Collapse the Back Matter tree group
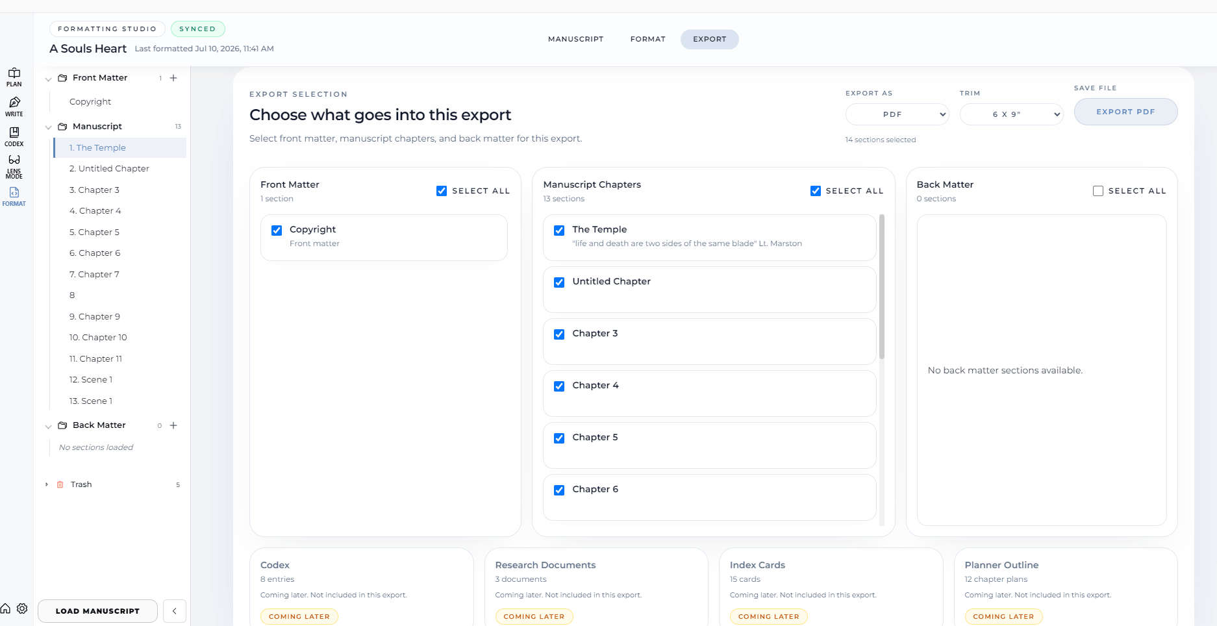The height and width of the screenshot is (626, 1217). click(x=48, y=427)
